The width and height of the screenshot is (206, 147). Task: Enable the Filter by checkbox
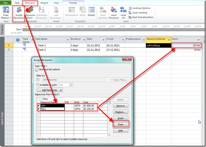[x=38, y=80]
